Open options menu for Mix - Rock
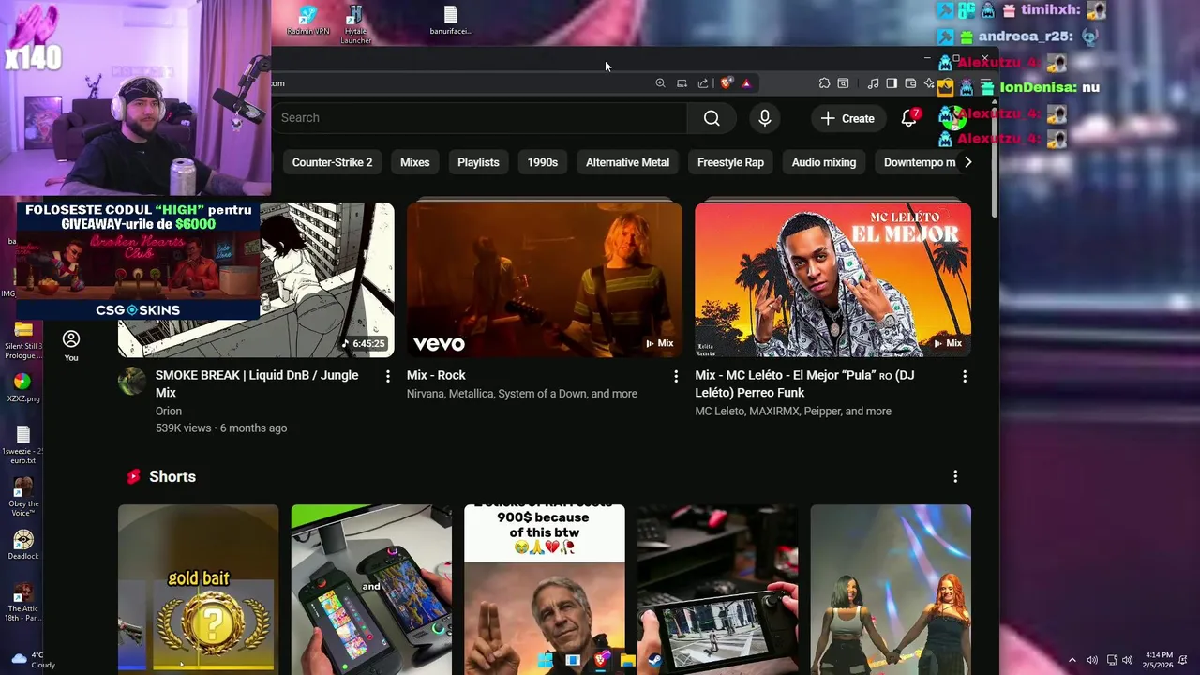Viewport: 1200px width, 675px height. 676,376
